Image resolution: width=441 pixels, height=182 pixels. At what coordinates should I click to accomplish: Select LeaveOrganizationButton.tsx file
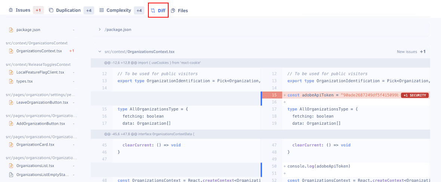(x=42, y=102)
